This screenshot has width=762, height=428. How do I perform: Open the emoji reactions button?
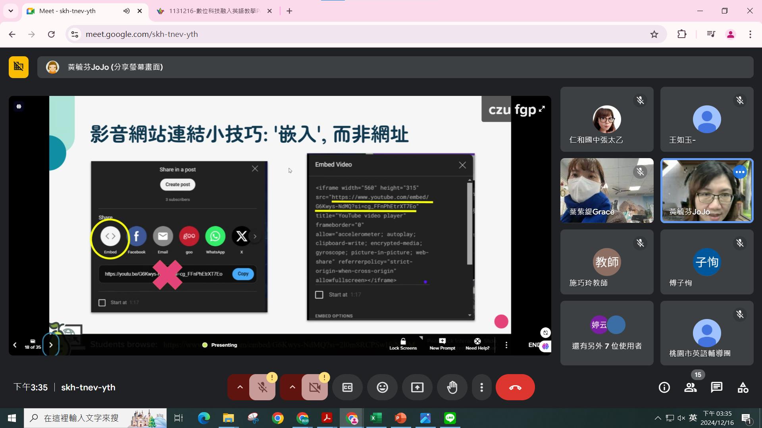coord(382,387)
